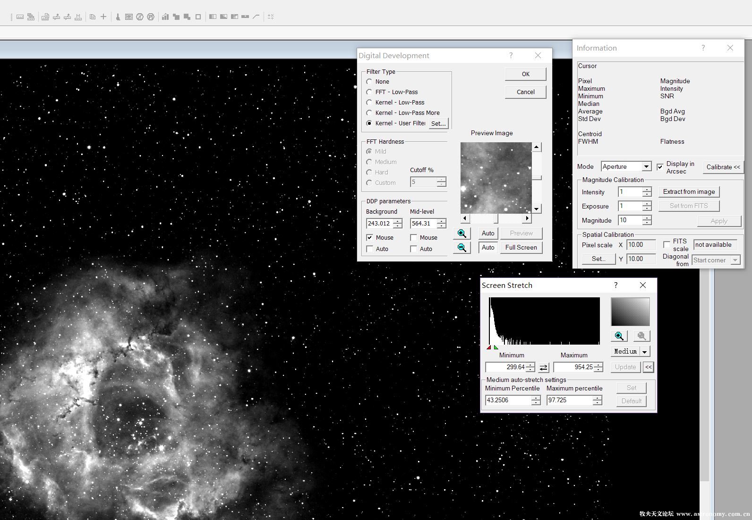Click Set... under Pixel scale
This screenshot has height=520, width=752.
[598, 259]
